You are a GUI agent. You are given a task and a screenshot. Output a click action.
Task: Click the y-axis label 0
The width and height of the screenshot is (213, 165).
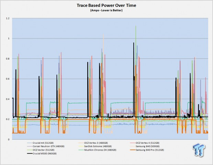click(9, 140)
